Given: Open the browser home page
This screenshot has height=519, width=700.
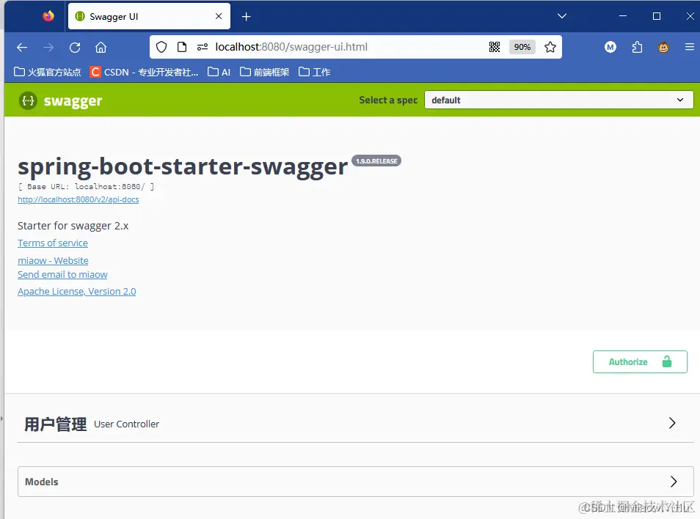Looking at the screenshot, I should click(x=101, y=47).
